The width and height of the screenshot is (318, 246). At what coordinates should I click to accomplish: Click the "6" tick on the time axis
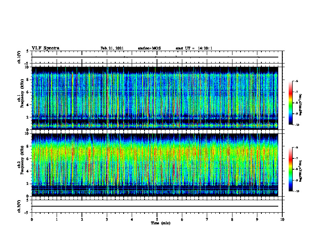(x=182, y=219)
